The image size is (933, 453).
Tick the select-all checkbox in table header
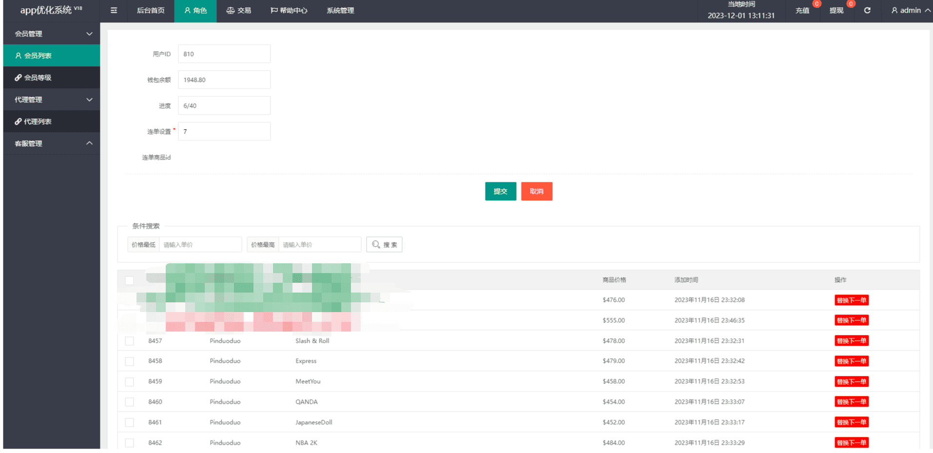click(129, 280)
